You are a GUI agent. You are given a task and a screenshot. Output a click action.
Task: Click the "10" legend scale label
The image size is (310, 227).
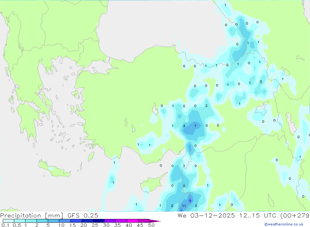tap(61, 225)
